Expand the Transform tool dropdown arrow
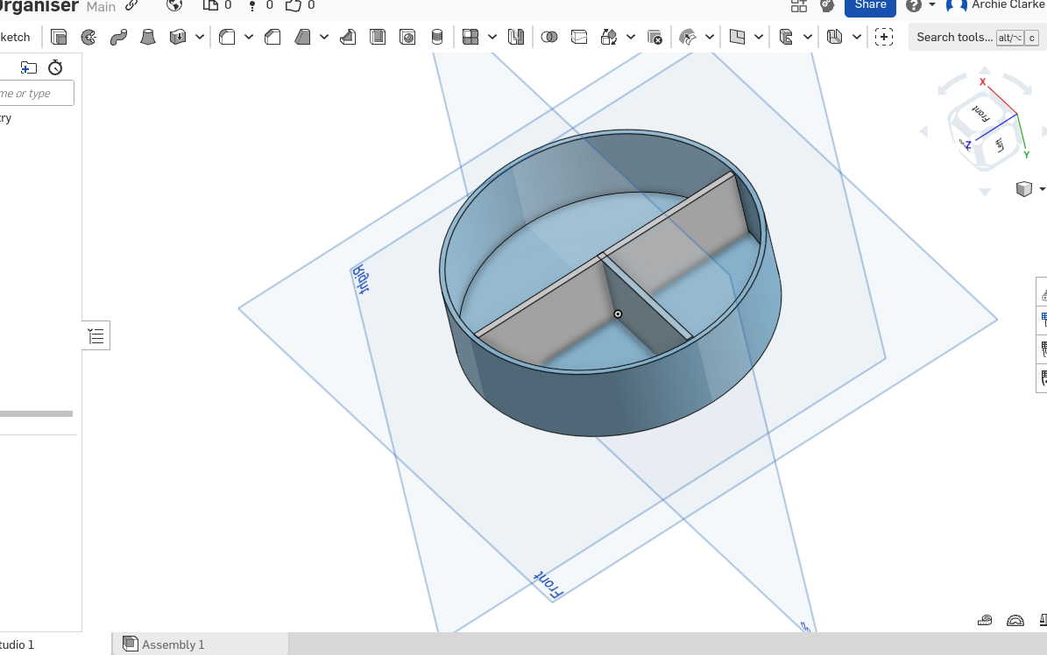Image resolution: width=1047 pixels, height=655 pixels. [x=630, y=37]
